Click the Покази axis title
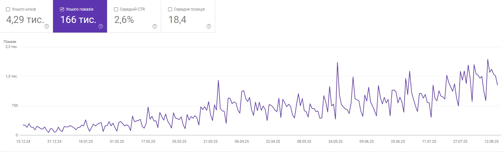This screenshot has width=504, height=152. click(x=10, y=42)
